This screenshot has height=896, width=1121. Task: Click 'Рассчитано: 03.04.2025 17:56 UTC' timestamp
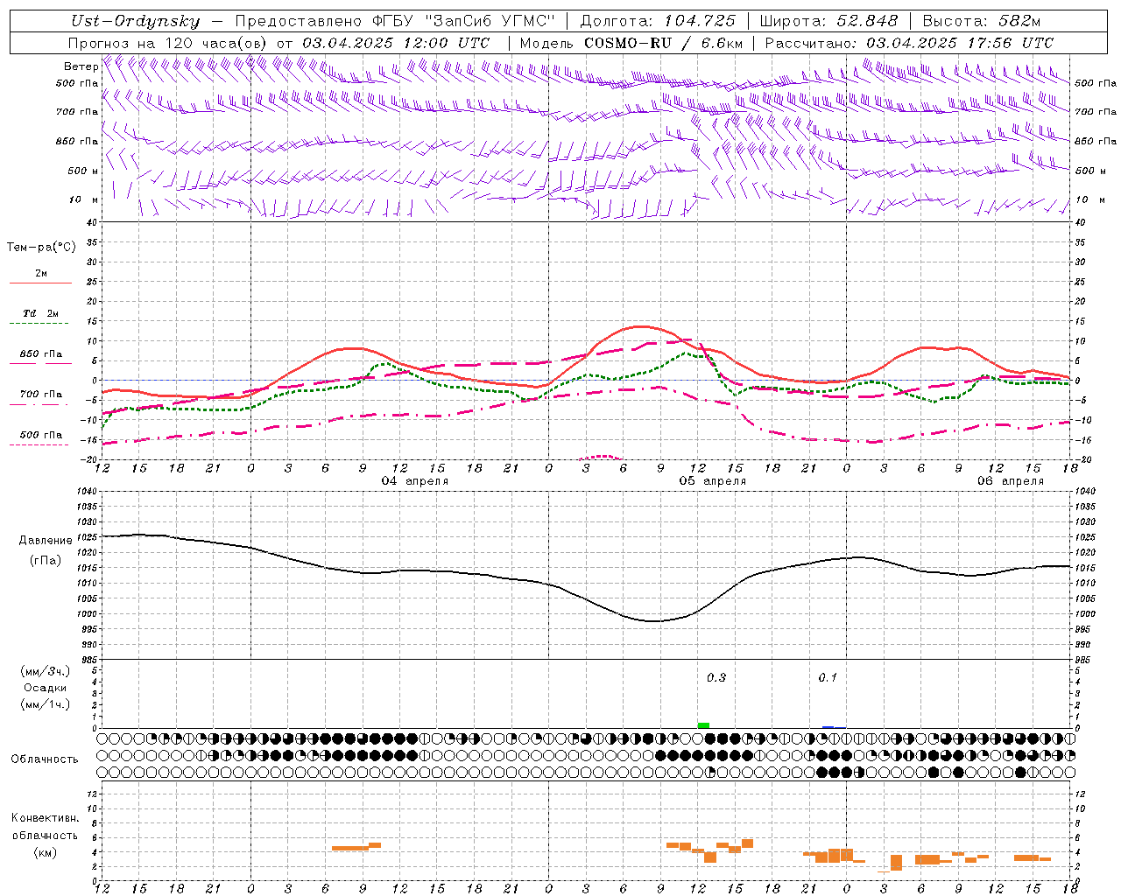pyautogui.click(x=909, y=43)
